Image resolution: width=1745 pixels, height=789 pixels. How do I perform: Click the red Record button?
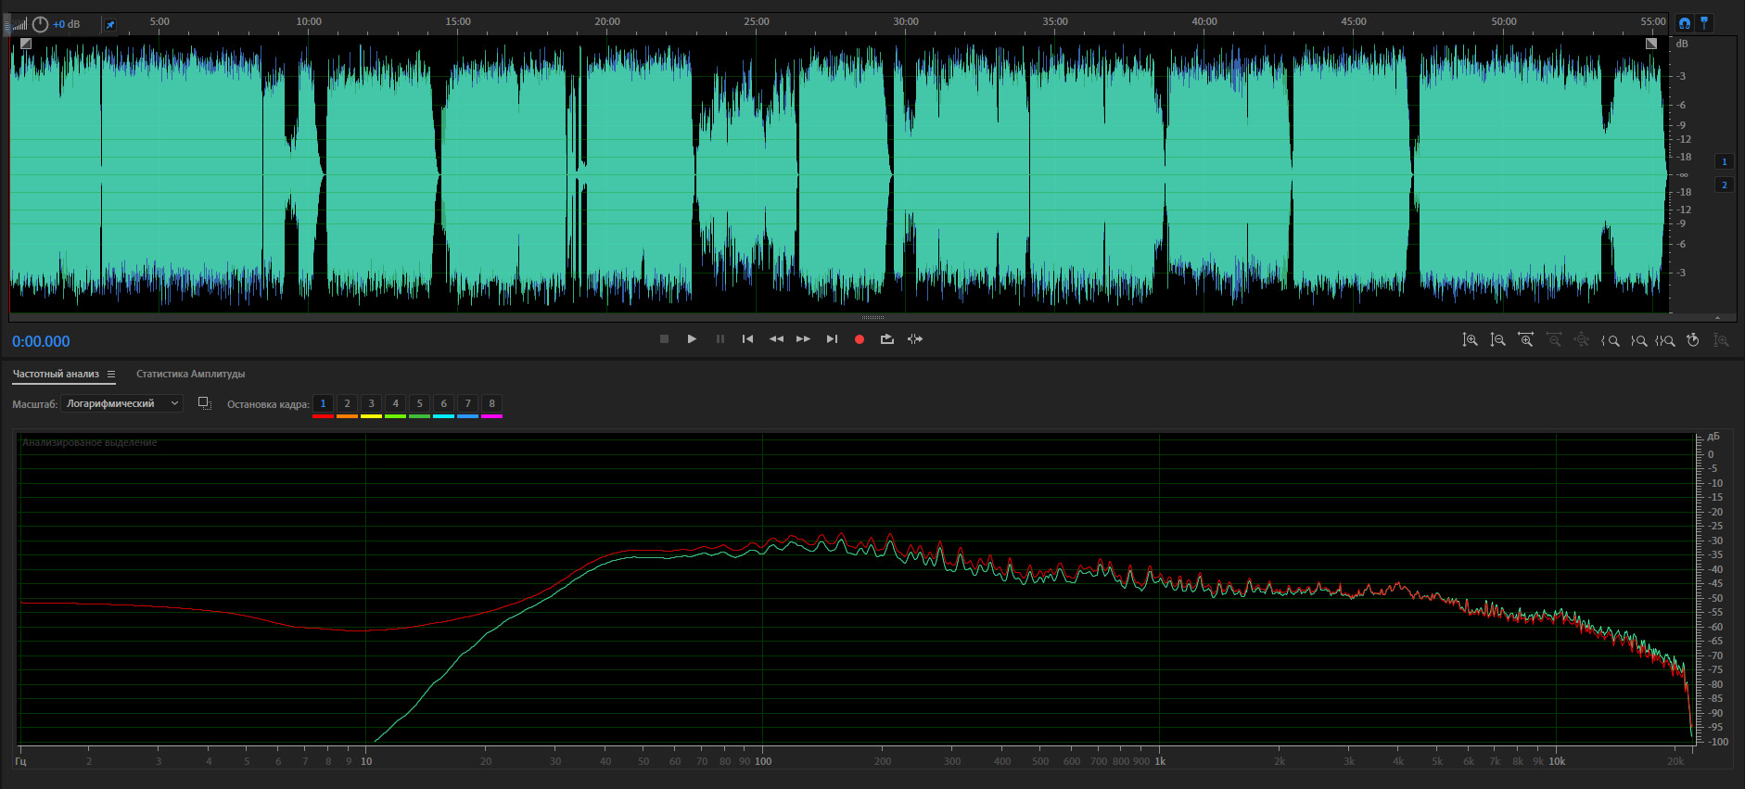point(860,339)
